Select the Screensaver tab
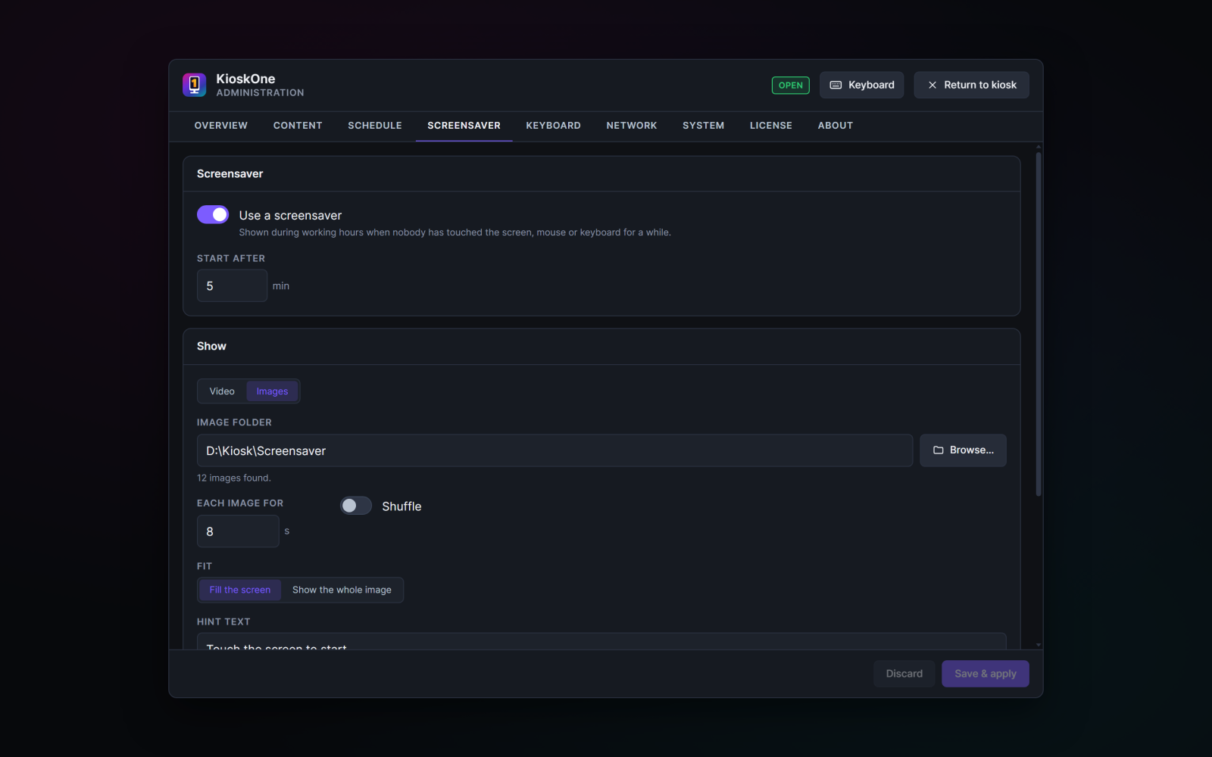This screenshot has width=1212, height=757. coord(464,126)
